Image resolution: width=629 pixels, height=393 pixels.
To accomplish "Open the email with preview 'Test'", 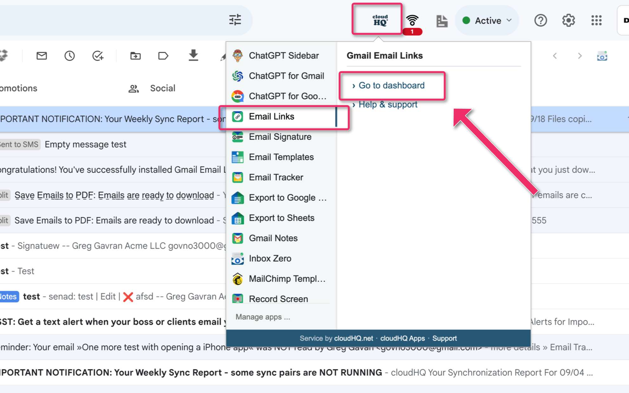I will click(113, 271).
